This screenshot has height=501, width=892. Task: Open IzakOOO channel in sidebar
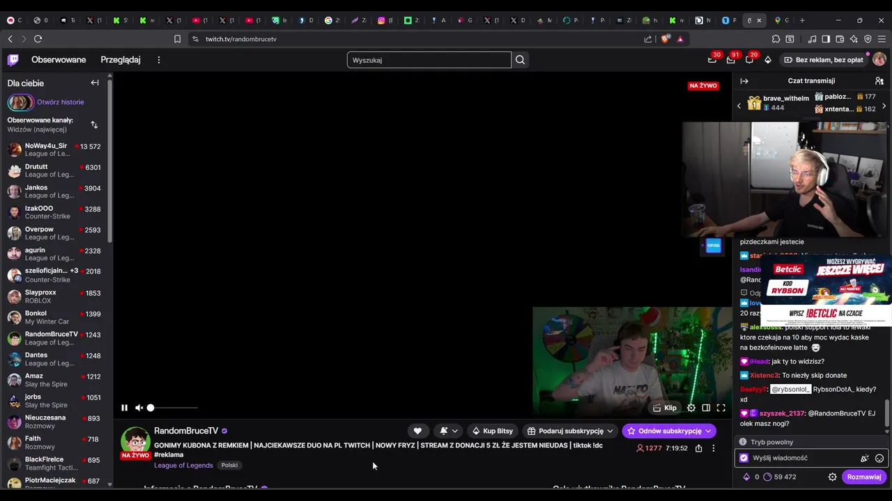click(x=54, y=212)
